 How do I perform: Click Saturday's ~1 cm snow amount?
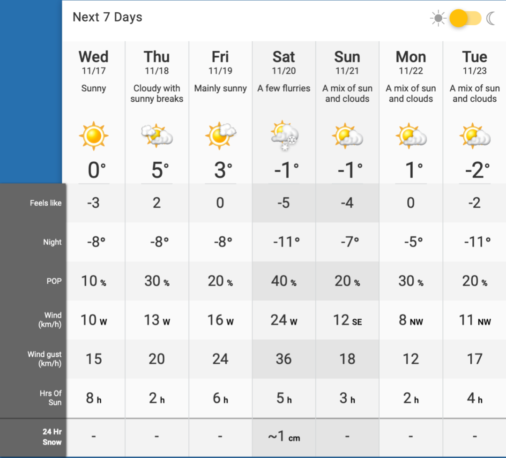click(x=284, y=437)
